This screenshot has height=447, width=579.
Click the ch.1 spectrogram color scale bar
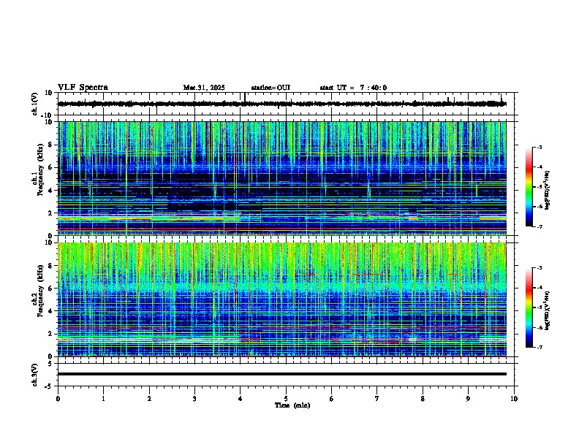[x=529, y=187]
